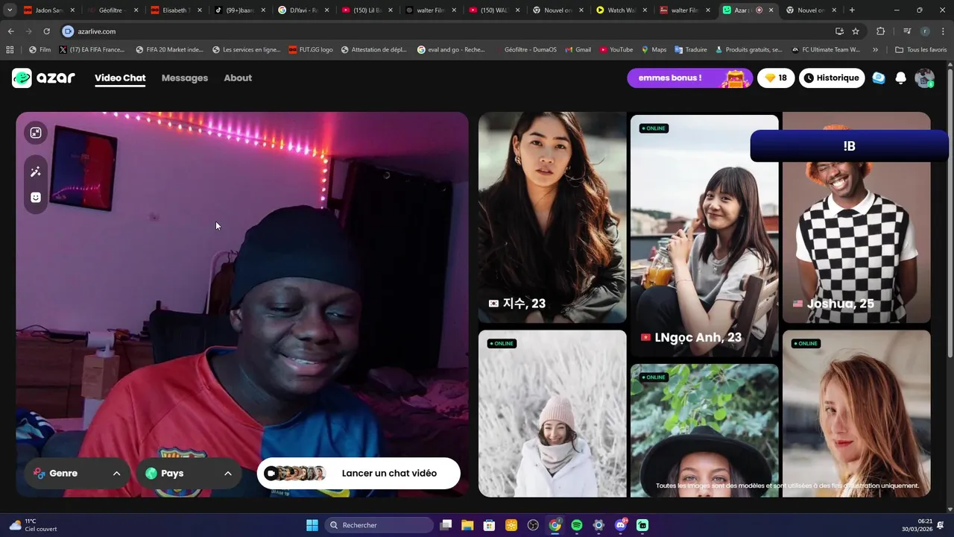Viewport: 954px width, 537px height.
Task: Open the YouTube bookmark
Action: tap(616, 50)
